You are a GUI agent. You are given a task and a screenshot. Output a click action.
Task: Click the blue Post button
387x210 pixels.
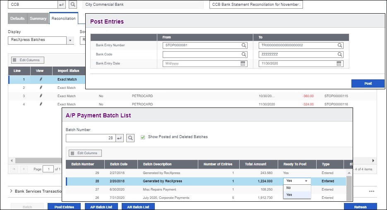coord(368,84)
